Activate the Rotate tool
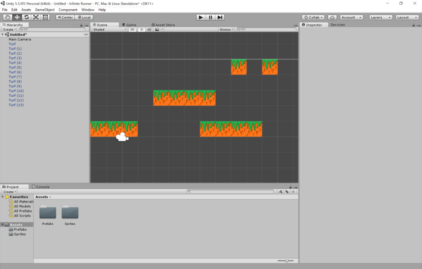Image resolution: width=422 pixels, height=269 pixels. click(x=26, y=17)
